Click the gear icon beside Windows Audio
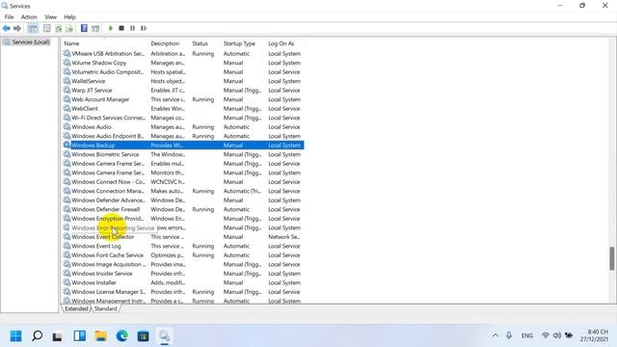This screenshot has height=347, width=617. 67,126
